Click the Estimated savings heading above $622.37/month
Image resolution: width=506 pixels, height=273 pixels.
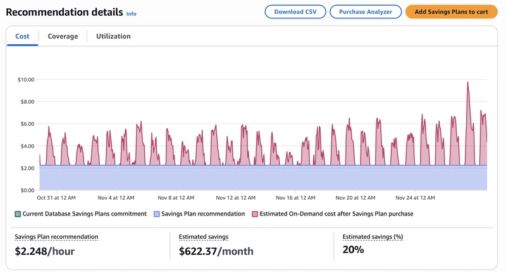pyautogui.click(x=204, y=237)
